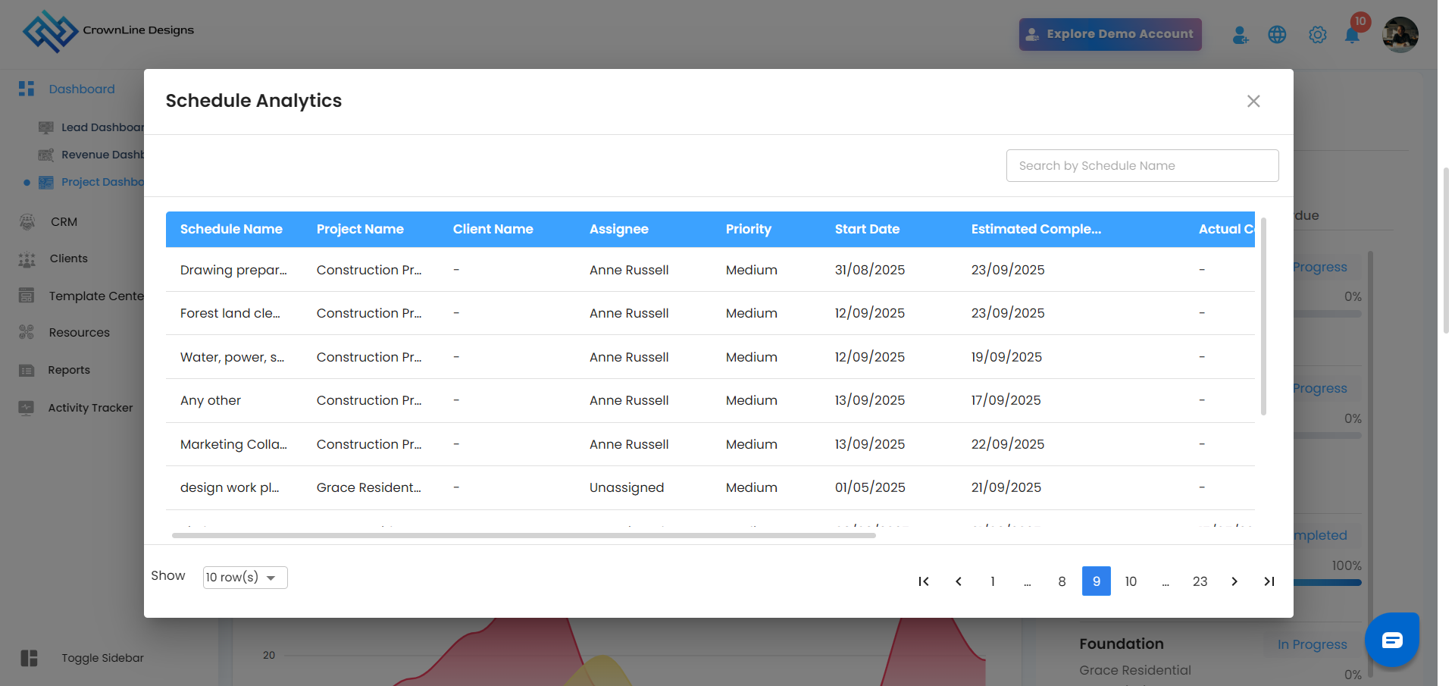The height and width of the screenshot is (686, 1455).
Task: Sort by Assignee column header
Action: coord(619,229)
